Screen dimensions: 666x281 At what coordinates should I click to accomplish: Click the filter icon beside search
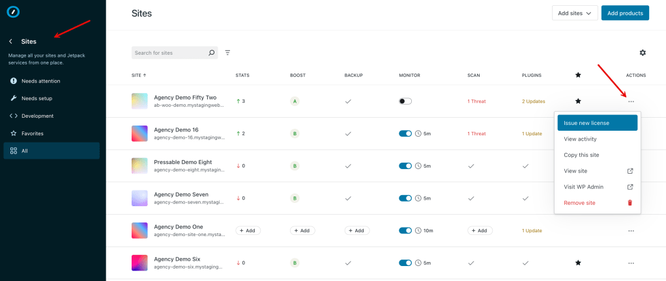(227, 53)
